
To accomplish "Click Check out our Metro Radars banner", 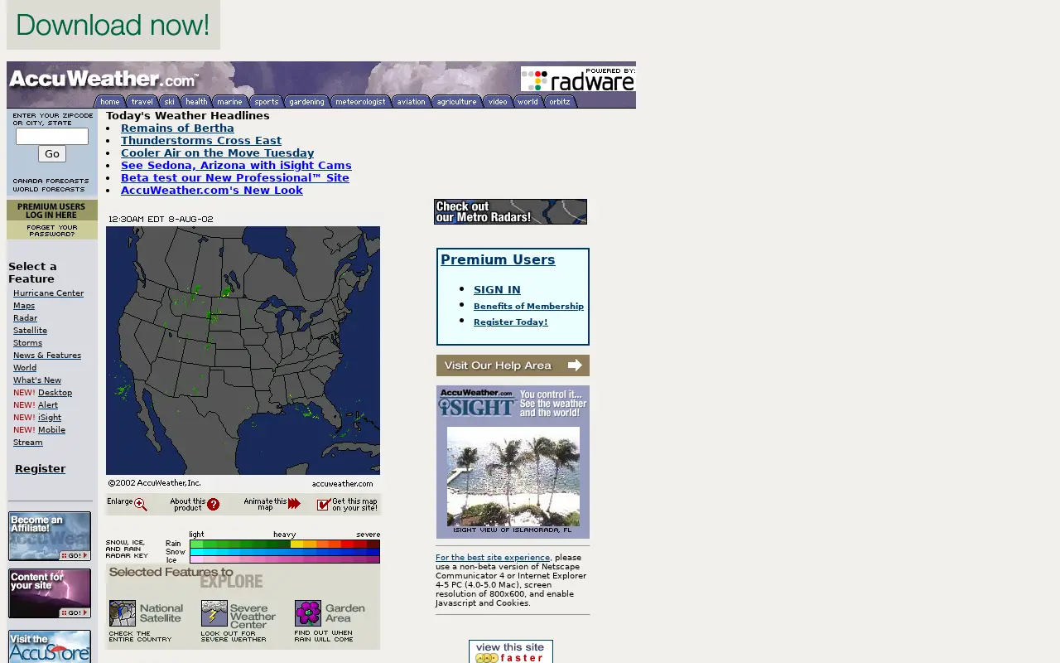I will click(510, 211).
